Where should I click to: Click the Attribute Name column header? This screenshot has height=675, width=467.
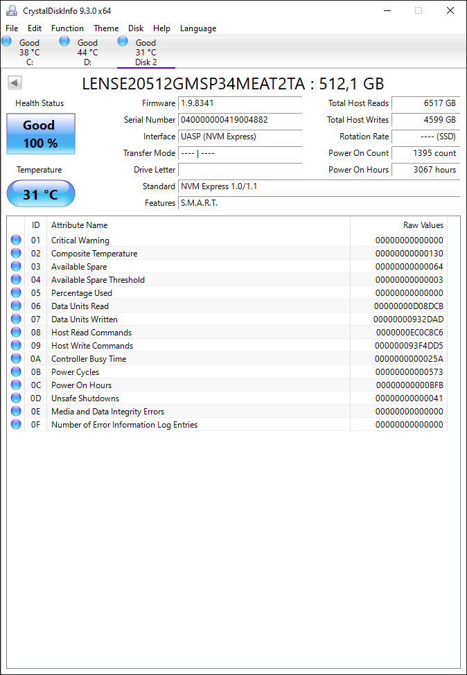pos(80,225)
